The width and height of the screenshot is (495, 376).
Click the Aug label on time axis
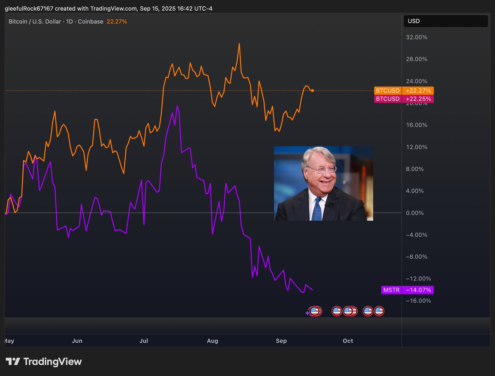click(212, 341)
